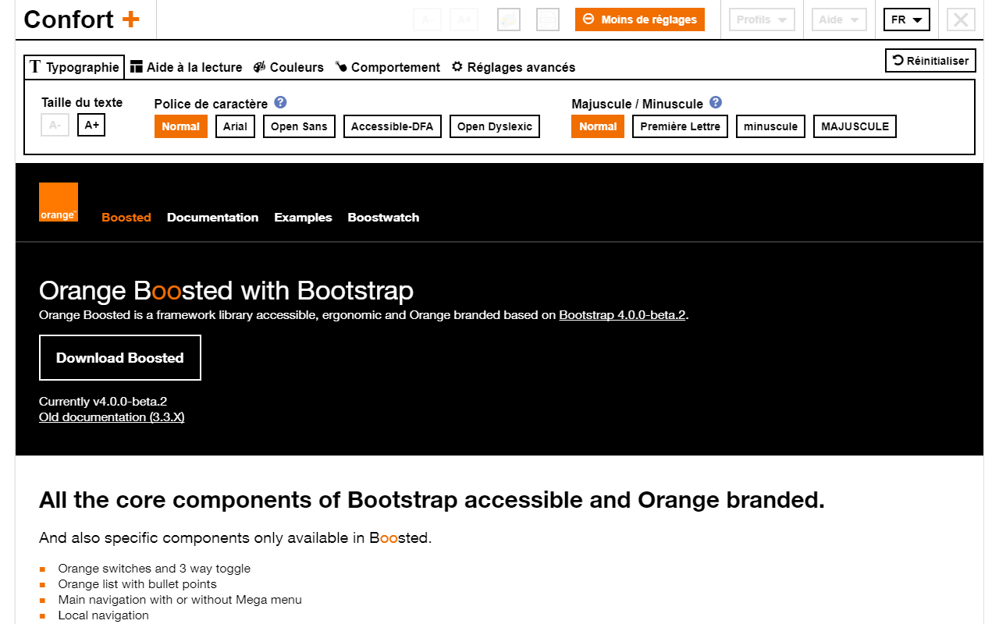Click the heading Orange Boosted with Bootstrap
This screenshot has height=624, width=999.
[226, 291]
